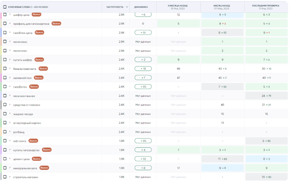This screenshot has width=290, height=185.
Task: Sort by the 'Ключевые слова' column header
Action: pos(28,7)
